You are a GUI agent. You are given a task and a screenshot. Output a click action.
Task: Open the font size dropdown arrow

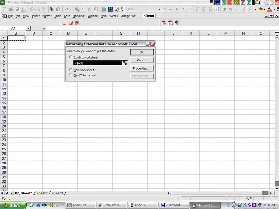point(170,9)
